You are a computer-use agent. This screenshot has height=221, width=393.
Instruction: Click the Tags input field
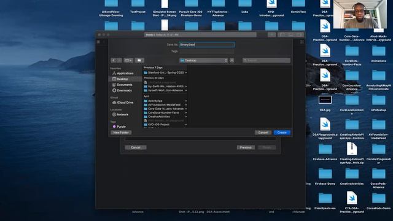pos(207,52)
